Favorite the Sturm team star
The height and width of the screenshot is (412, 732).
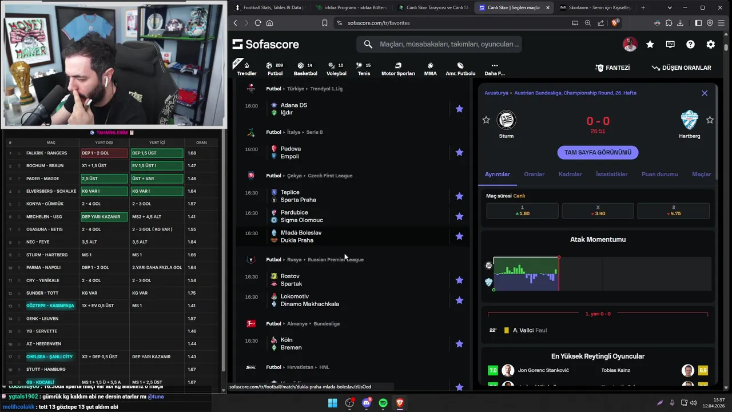pyautogui.click(x=486, y=120)
